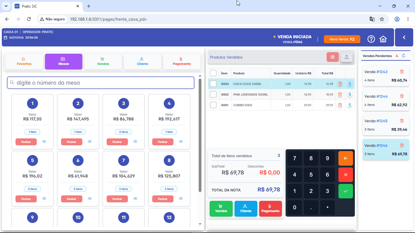Image resolution: width=415 pixels, height=233 pixels.
Task: Open discount dollar icon for COMBO KIDS
Action: 350,105
